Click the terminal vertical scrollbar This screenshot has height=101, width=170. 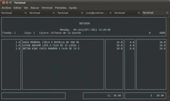click(168, 56)
